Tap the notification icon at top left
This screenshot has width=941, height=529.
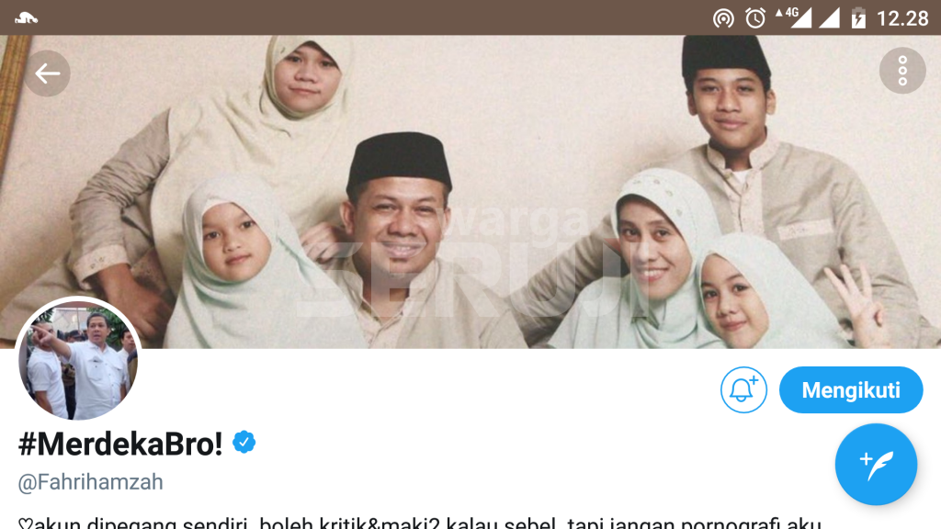27,18
